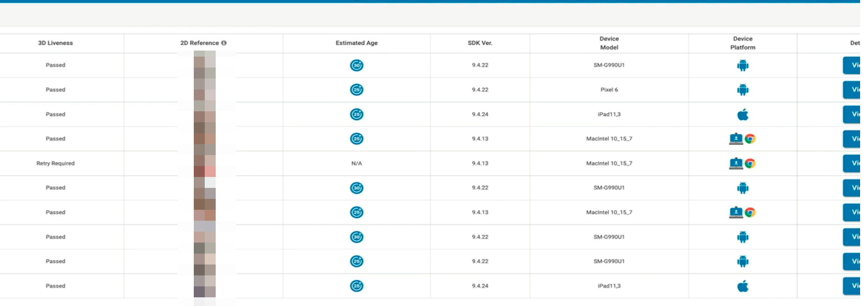Image resolution: width=862 pixels, height=306 pixels.
Task: Click the info icon beside 2D Reference
Action: pyautogui.click(x=224, y=43)
